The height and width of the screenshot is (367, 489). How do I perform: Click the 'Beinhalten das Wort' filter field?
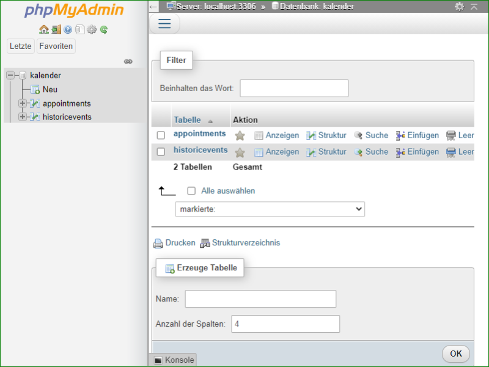[x=294, y=88]
